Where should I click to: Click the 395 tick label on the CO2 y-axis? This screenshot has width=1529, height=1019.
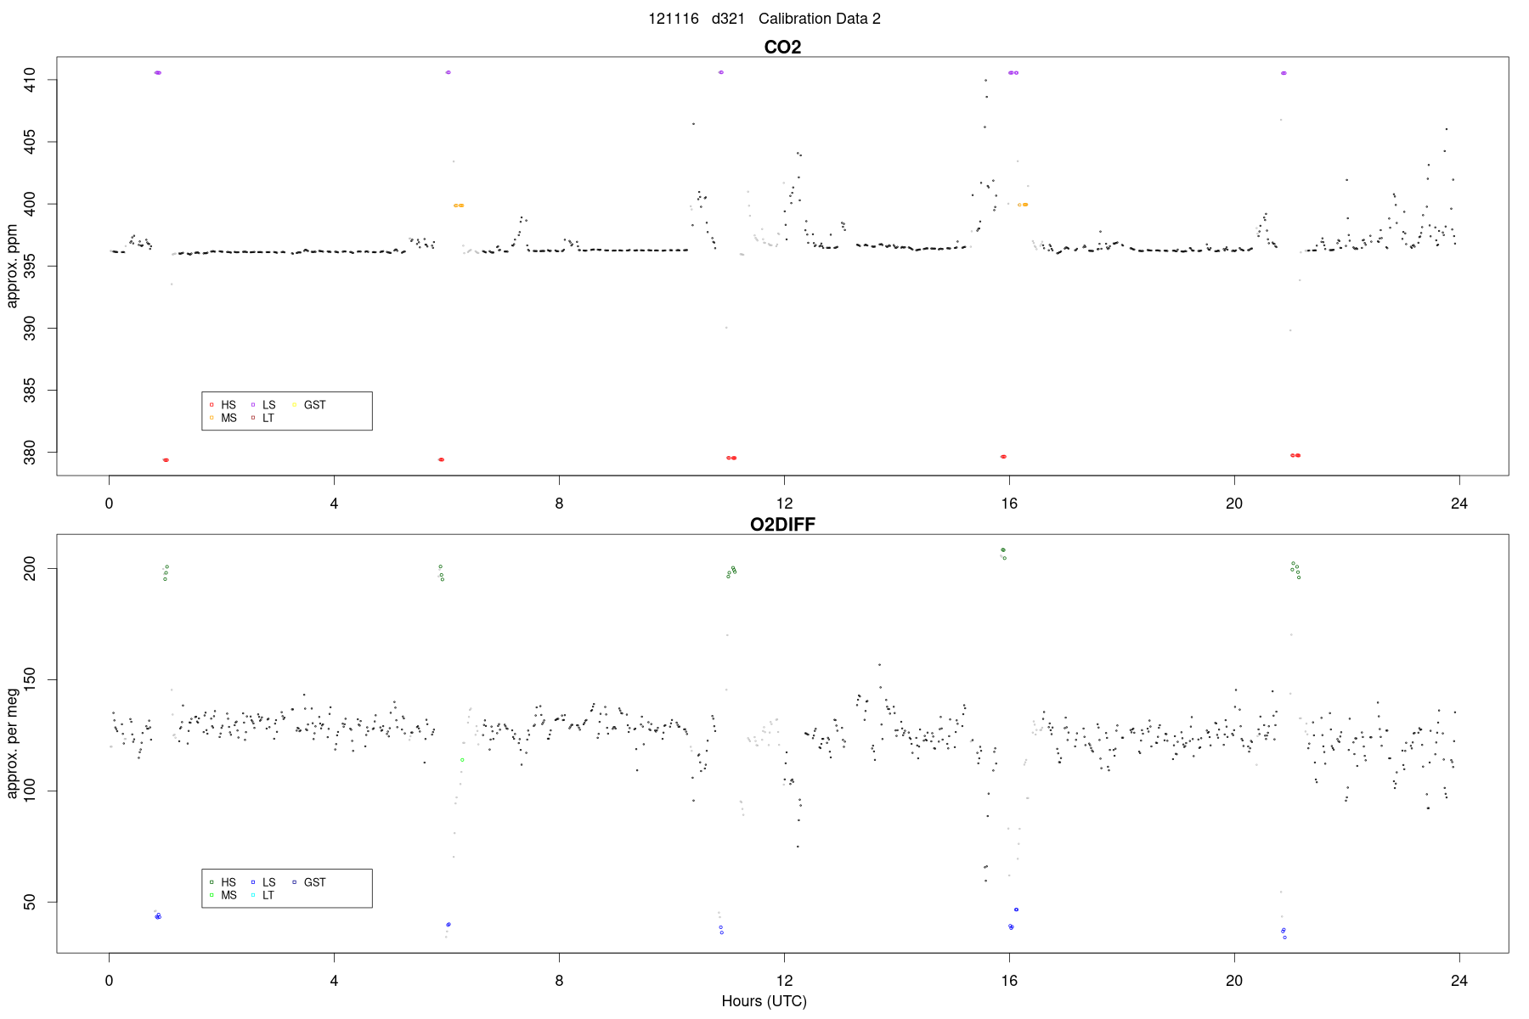tap(30, 267)
